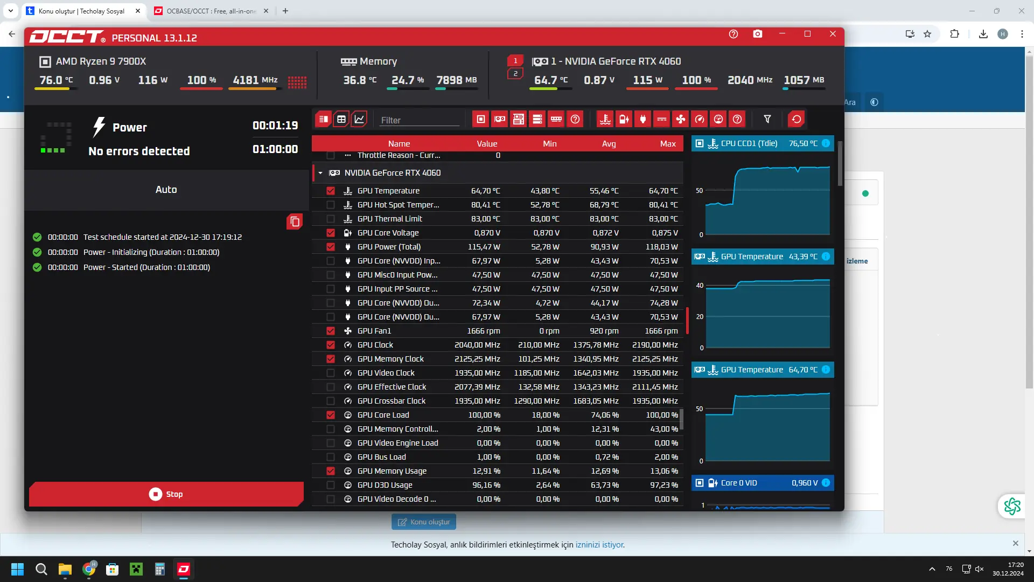Take a screenshot with the OCCT camera icon
Screen dimensions: 1034x582
[x=758, y=34]
